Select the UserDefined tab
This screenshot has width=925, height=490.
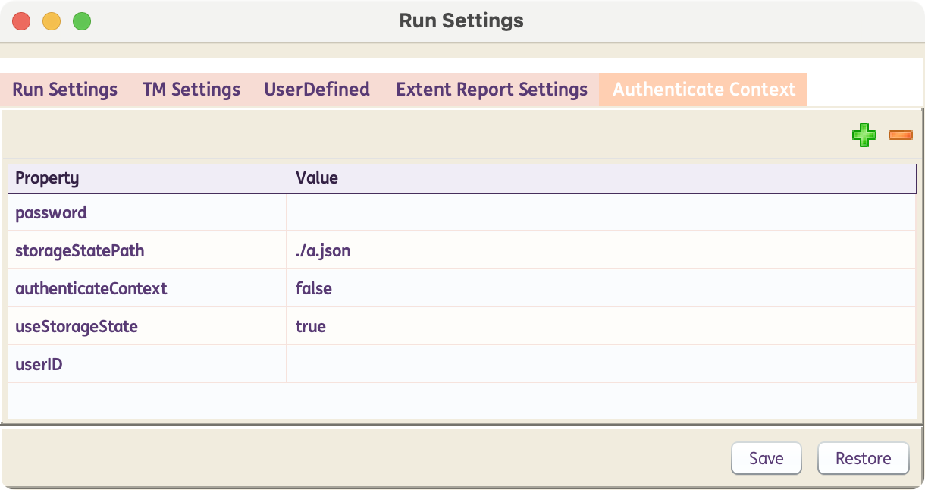tap(317, 90)
